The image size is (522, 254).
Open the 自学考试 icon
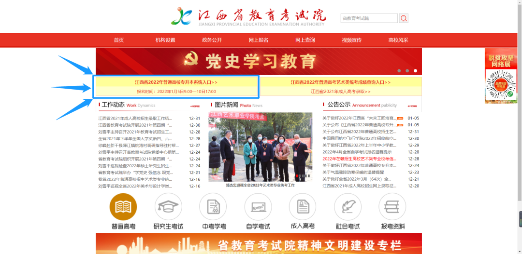click(x=258, y=207)
